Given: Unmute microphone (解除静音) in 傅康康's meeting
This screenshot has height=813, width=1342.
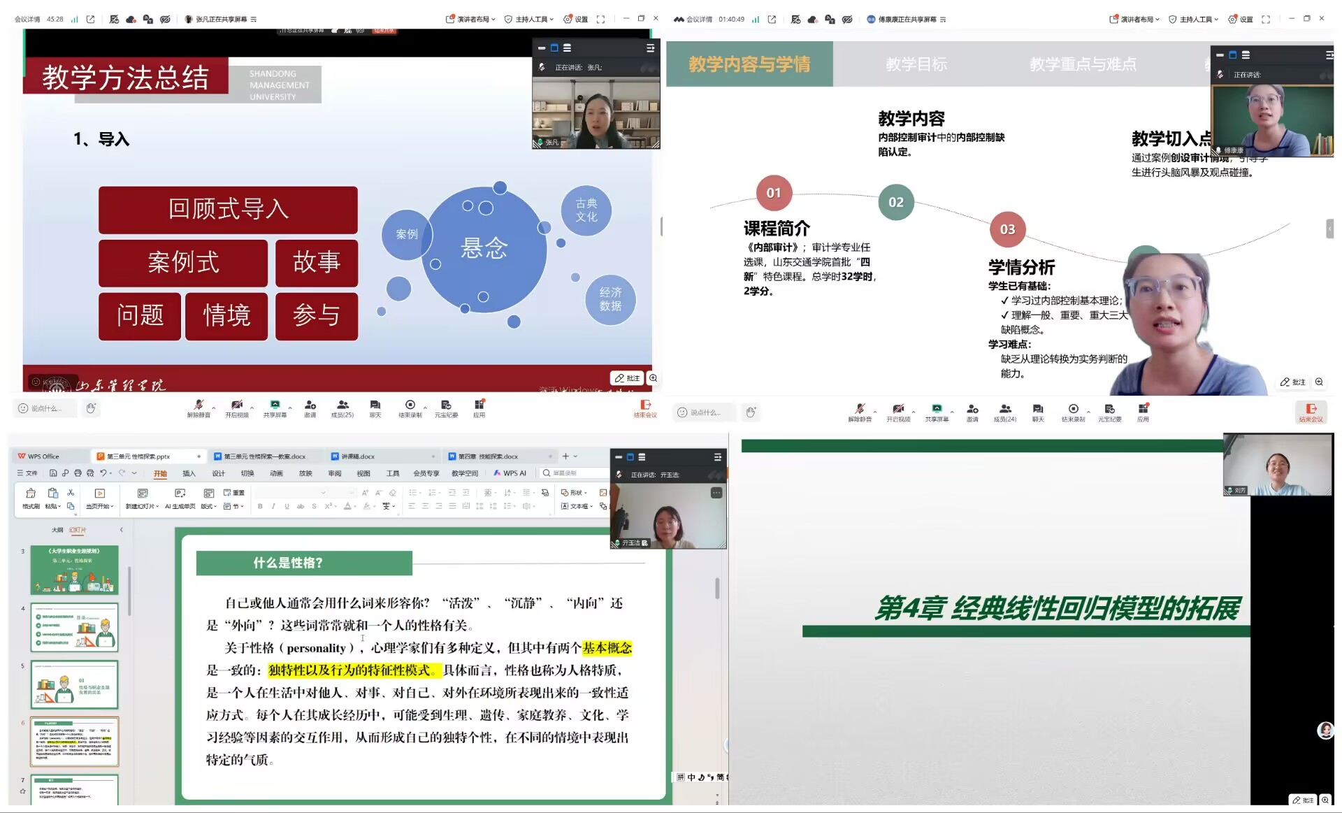Looking at the screenshot, I should [860, 412].
